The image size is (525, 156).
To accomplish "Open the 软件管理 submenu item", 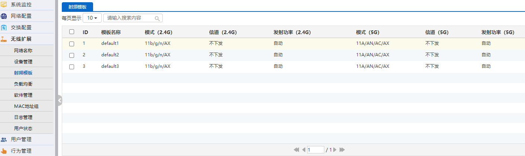I will click(x=23, y=95).
